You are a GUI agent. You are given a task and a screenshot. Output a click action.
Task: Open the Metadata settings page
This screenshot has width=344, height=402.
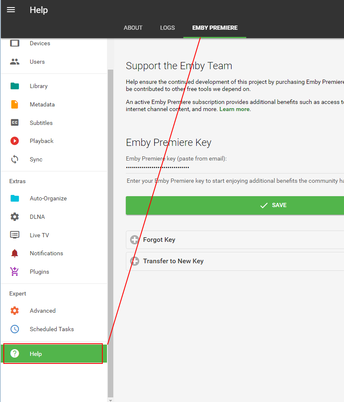[x=54, y=104]
